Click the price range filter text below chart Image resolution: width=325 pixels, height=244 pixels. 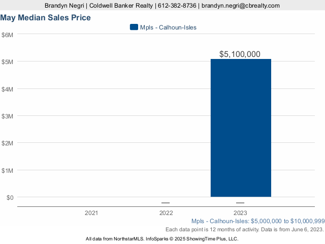258,221
